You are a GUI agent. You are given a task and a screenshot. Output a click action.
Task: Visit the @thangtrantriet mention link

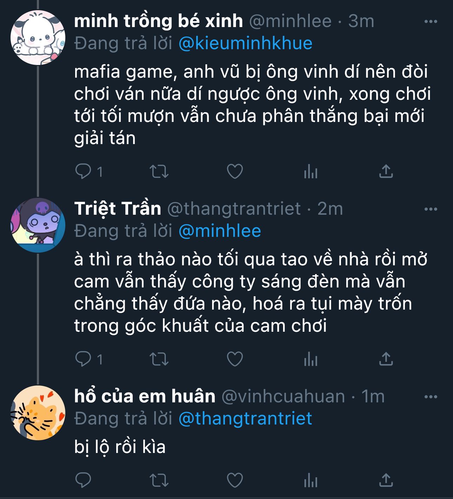pos(245,419)
